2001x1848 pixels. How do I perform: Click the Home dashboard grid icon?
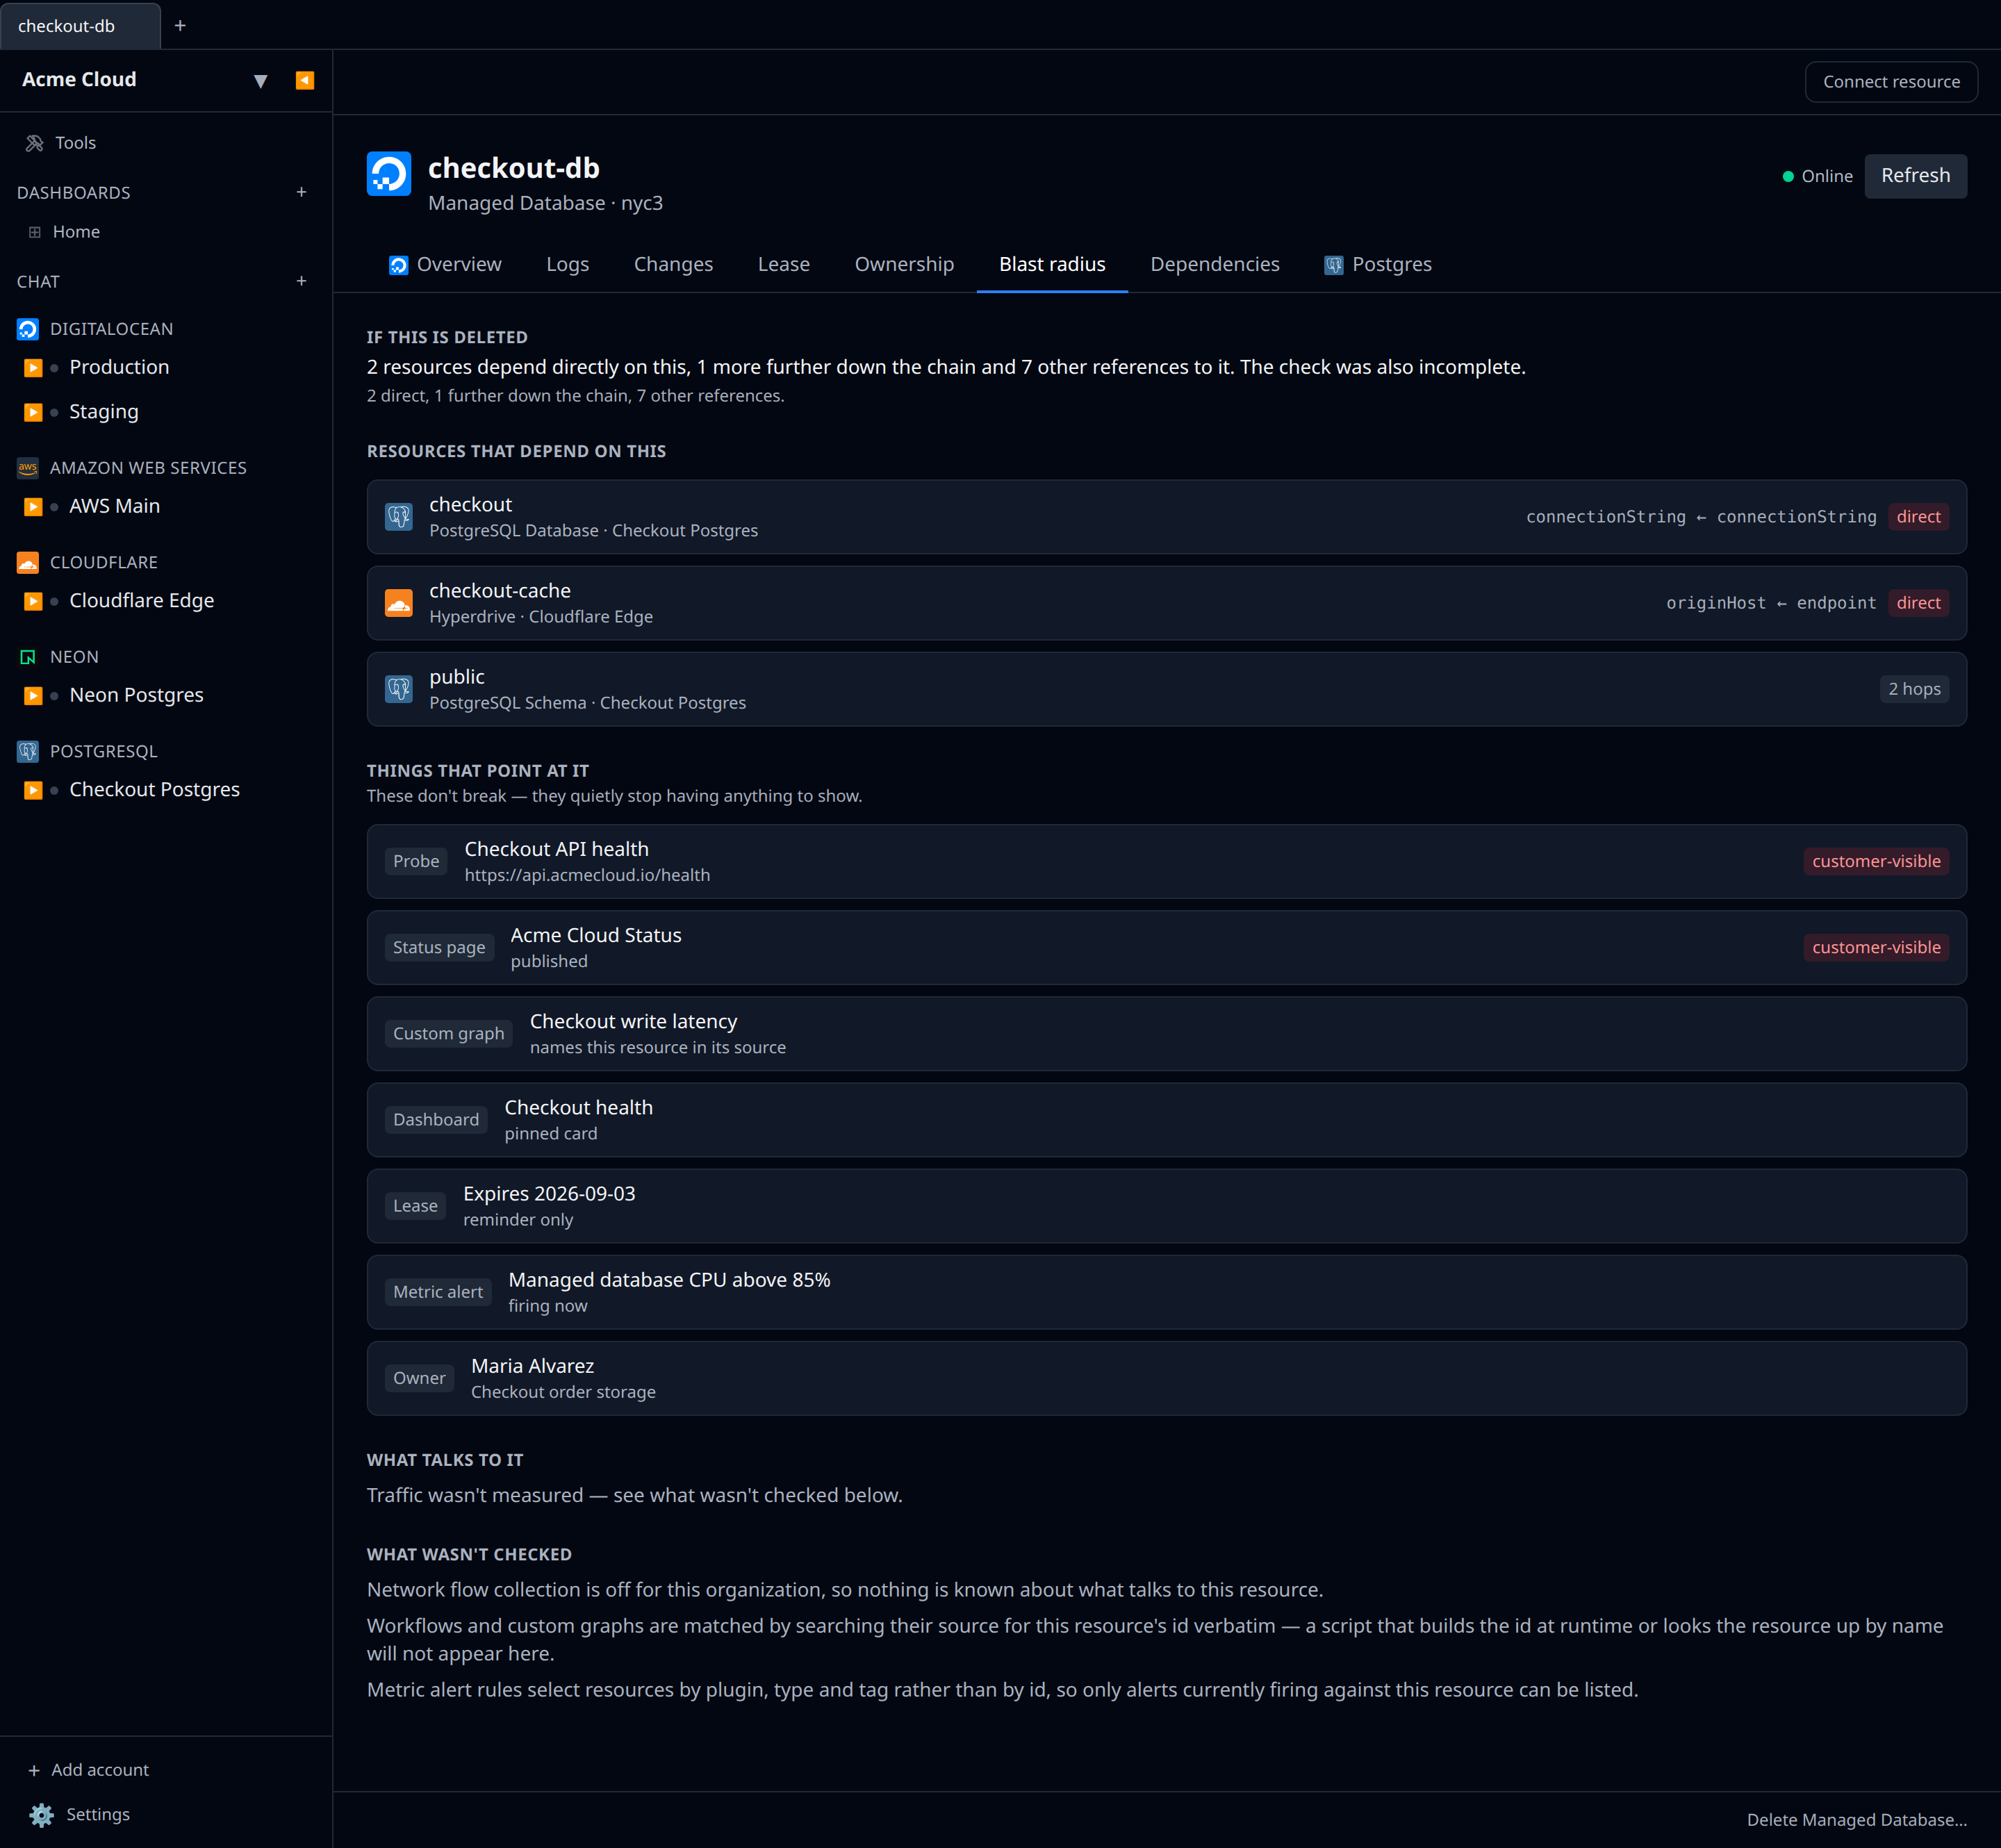coord(35,232)
